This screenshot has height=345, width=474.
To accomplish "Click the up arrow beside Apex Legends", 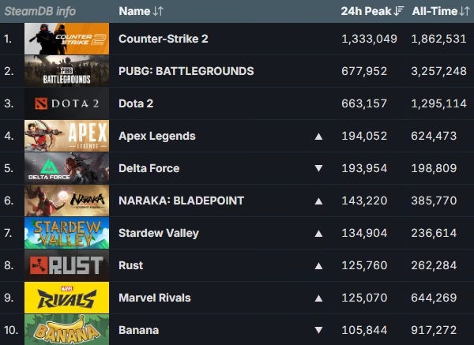I will point(318,137).
